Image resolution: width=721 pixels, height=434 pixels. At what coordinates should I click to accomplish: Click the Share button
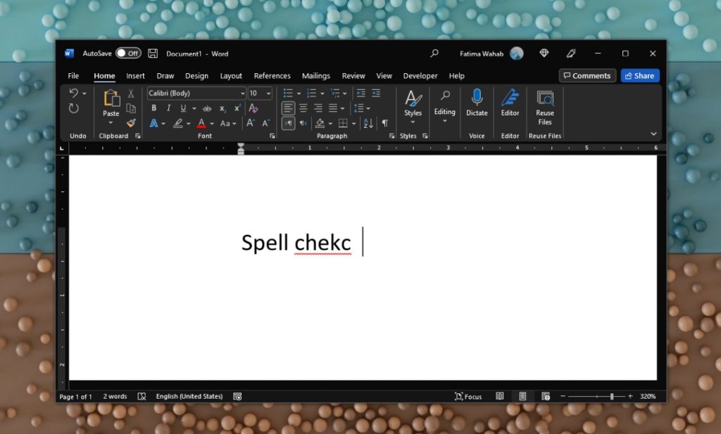tap(639, 75)
